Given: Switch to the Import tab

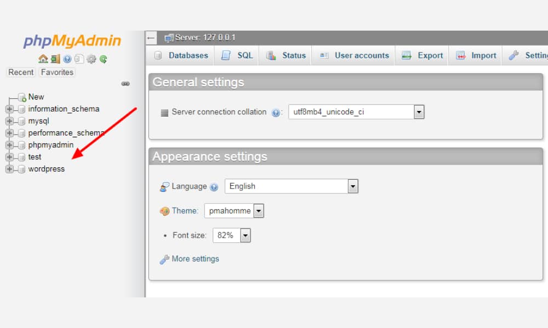Looking at the screenshot, I should point(476,55).
